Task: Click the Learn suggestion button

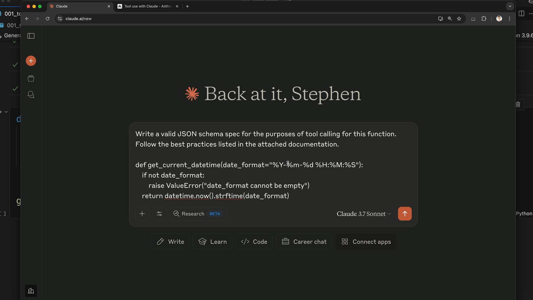Action: coord(212,242)
